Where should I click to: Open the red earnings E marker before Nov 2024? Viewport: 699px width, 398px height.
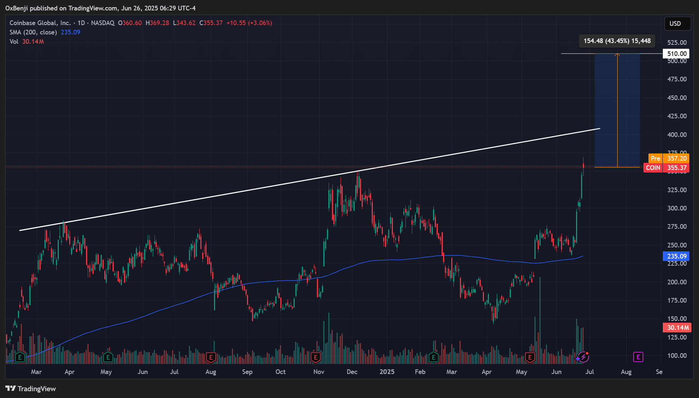pyautogui.click(x=315, y=357)
